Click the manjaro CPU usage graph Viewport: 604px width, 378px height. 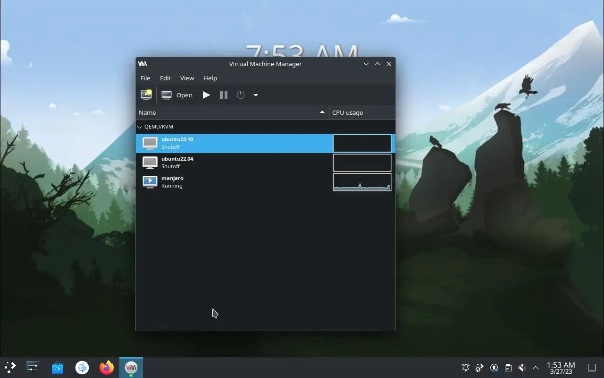click(x=362, y=182)
